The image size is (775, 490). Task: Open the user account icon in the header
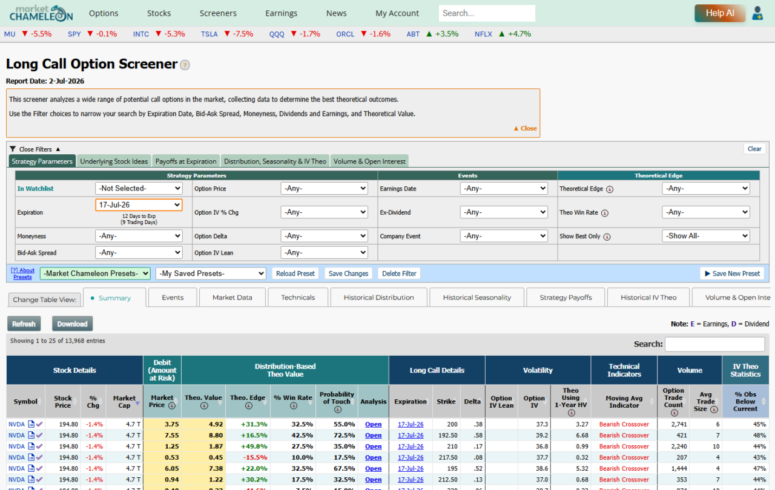tap(757, 13)
